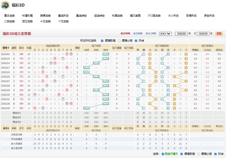Viewport: 226px width, 158px height.
Task: Click award number 988
Action: click(21, 54)
